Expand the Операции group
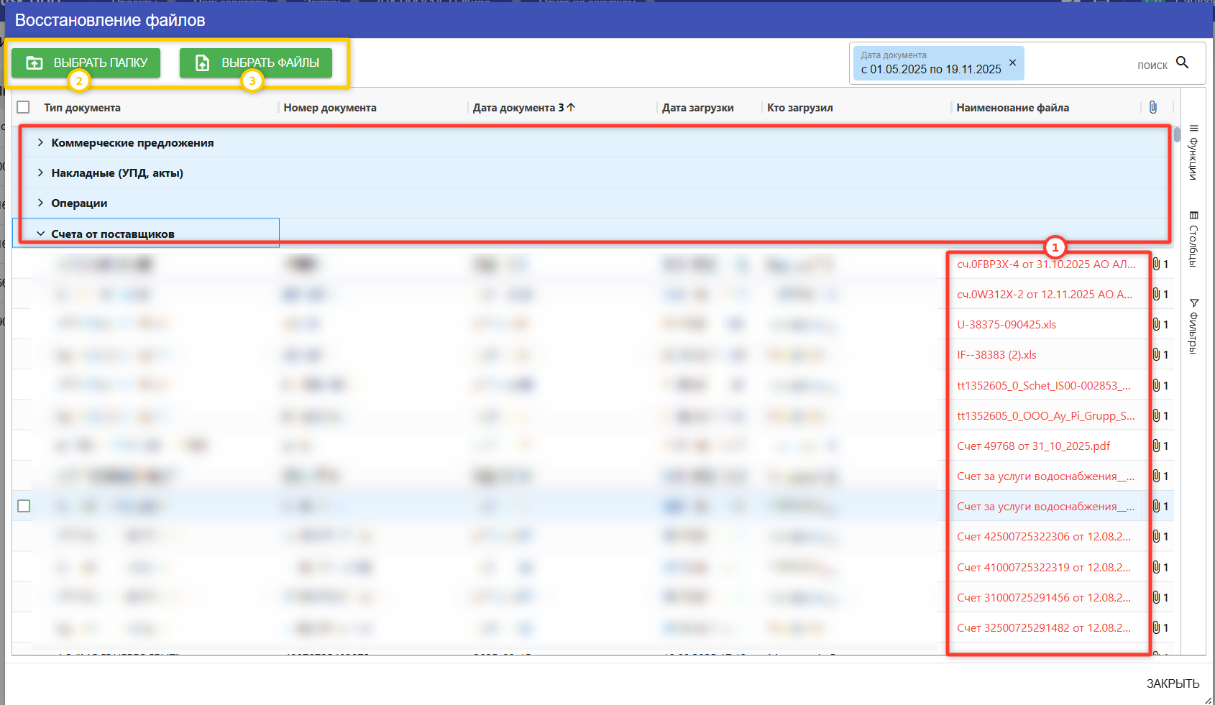Screen dimensions: 1215x705 point(40,203)
